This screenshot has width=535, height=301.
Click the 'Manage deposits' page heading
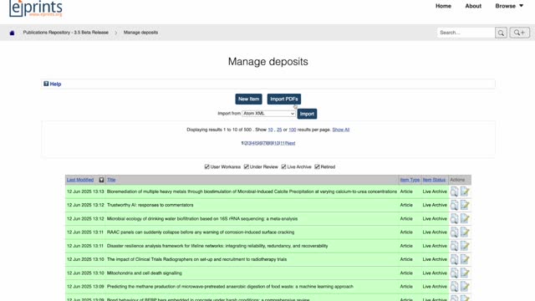tap(267, 61)
